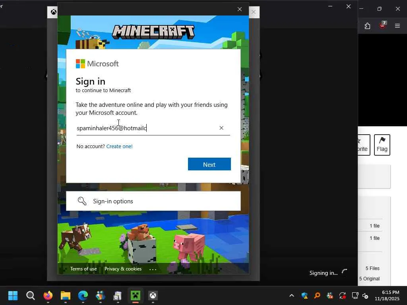Click the Flag button in browser page
Image resolution: width=407 pixels, height=305 pixels.
382,145
